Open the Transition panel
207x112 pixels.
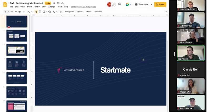click(98, 12)
